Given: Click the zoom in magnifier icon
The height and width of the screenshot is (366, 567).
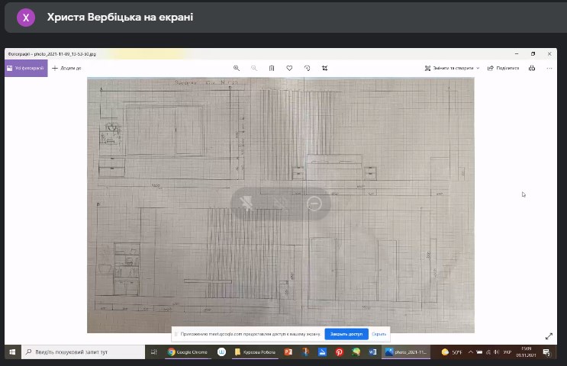Looking at the screenshot, I should point(237,68).
